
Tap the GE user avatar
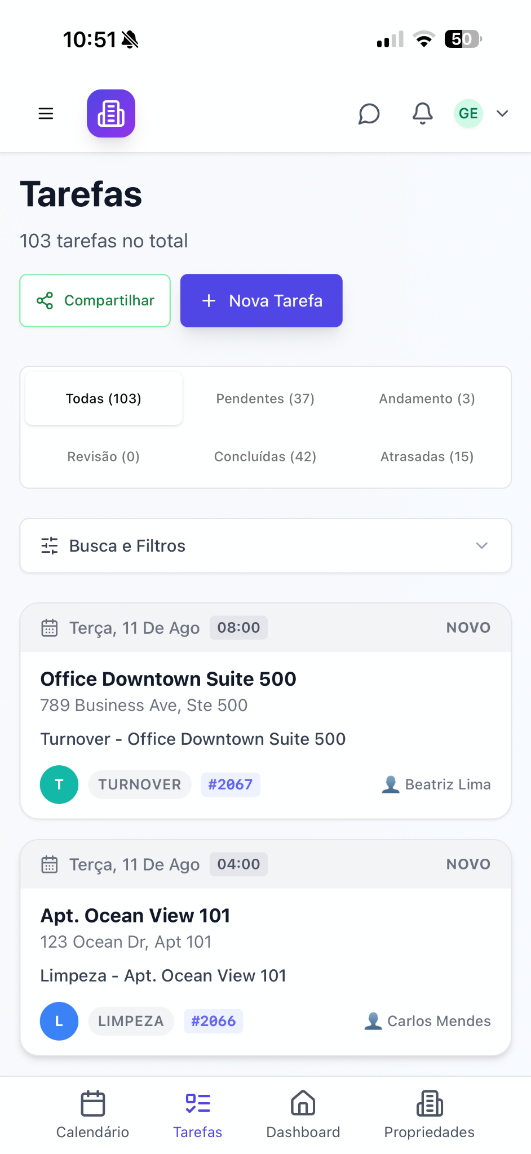(x=468, y=113)
